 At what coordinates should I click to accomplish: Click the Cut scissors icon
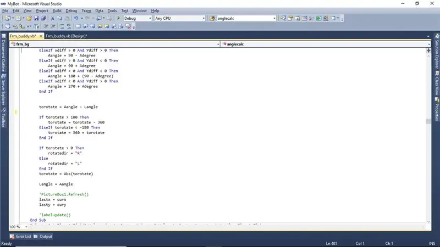coord(52,18)
